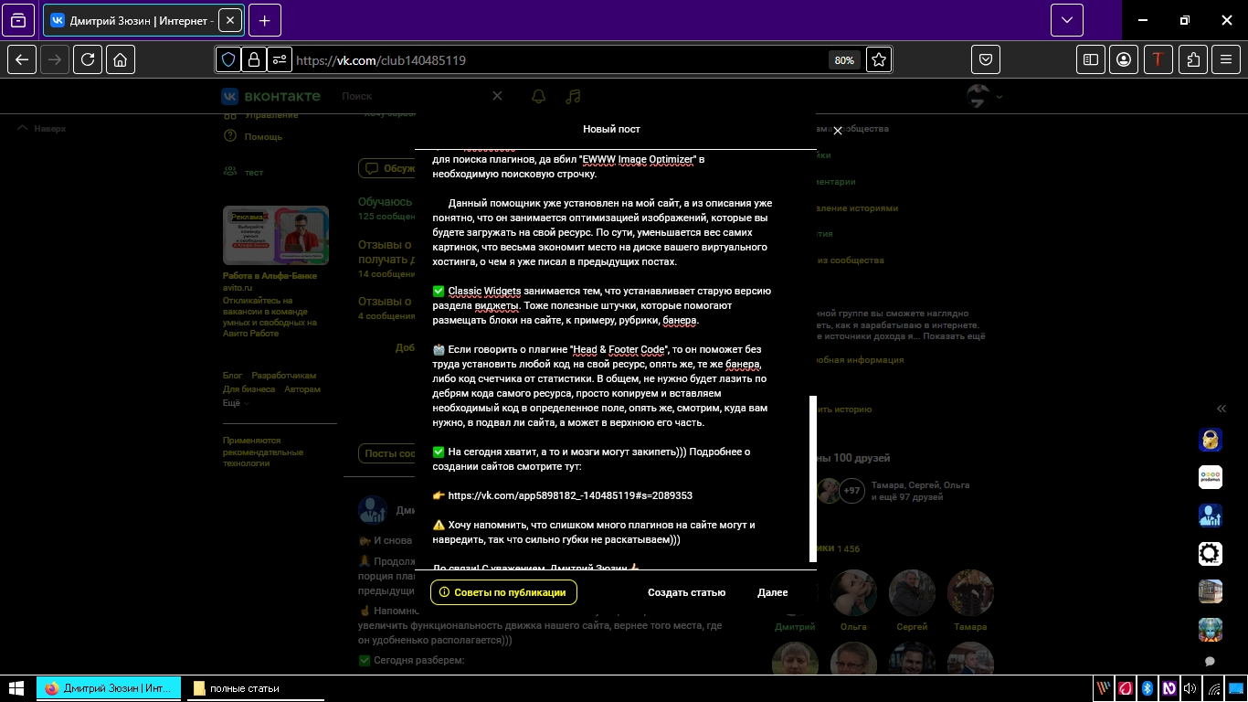1248x702 pixels.
Task: Click "EWWW Image Optimizer" text in post
Action: 638,160
